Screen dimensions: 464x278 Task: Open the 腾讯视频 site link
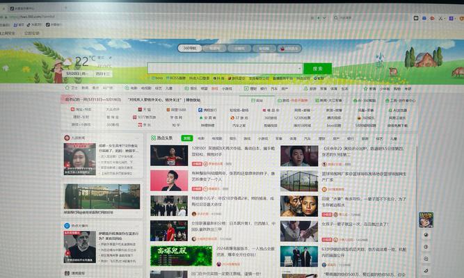[334, 117]
